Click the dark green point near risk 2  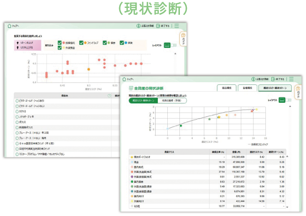tap(181, 126)
